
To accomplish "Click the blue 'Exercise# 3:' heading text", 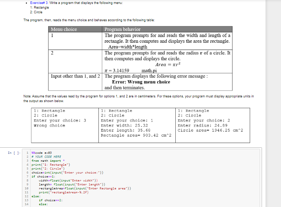I will point(39,3).
